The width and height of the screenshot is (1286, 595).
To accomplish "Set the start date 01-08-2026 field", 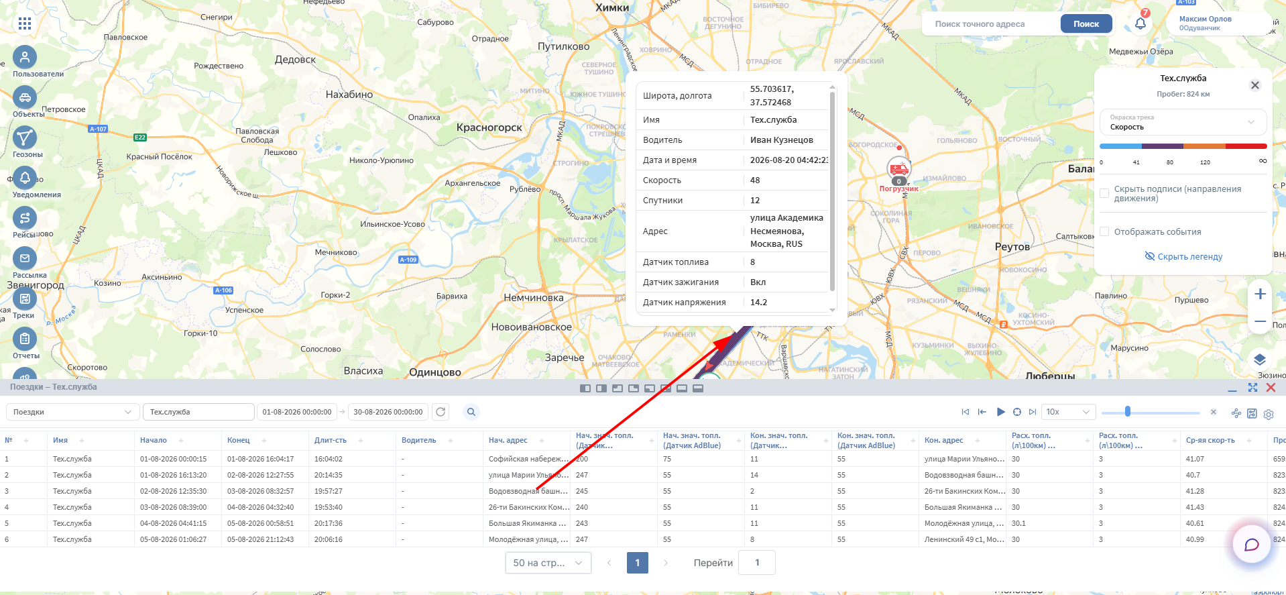I will coord(297,412).
